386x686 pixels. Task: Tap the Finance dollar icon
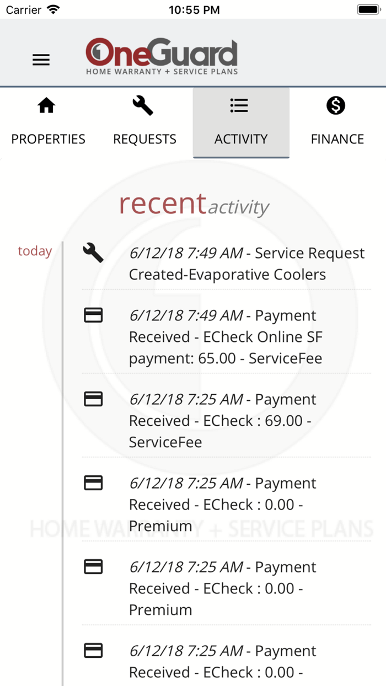(x=336, y=105)
